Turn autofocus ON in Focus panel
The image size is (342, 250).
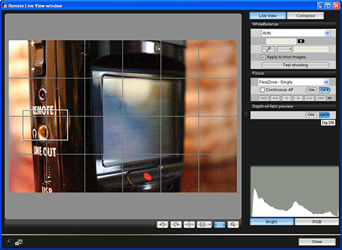click(x=311, y=90)
